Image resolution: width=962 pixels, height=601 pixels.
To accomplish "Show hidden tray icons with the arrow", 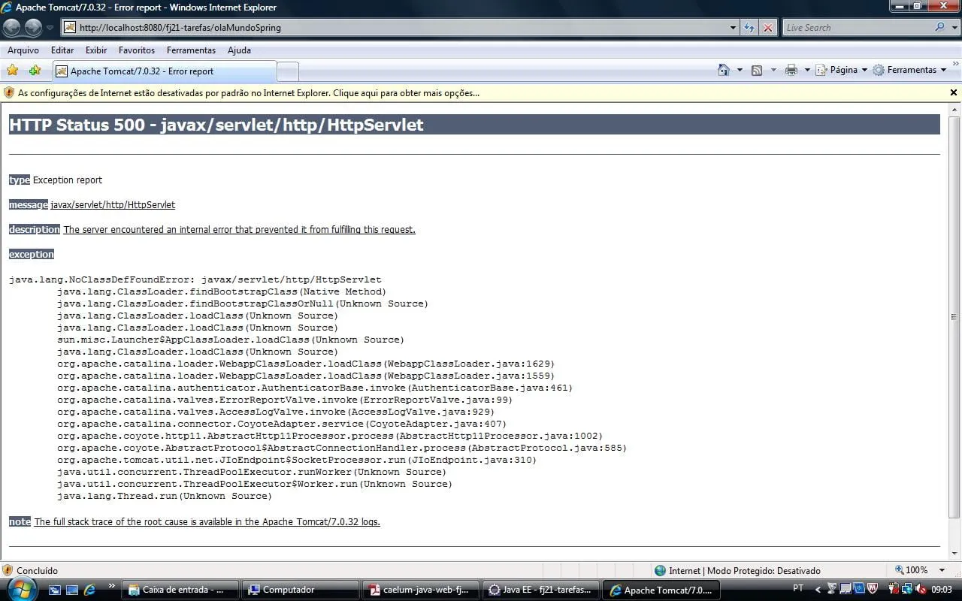I will tap(817, 589).
